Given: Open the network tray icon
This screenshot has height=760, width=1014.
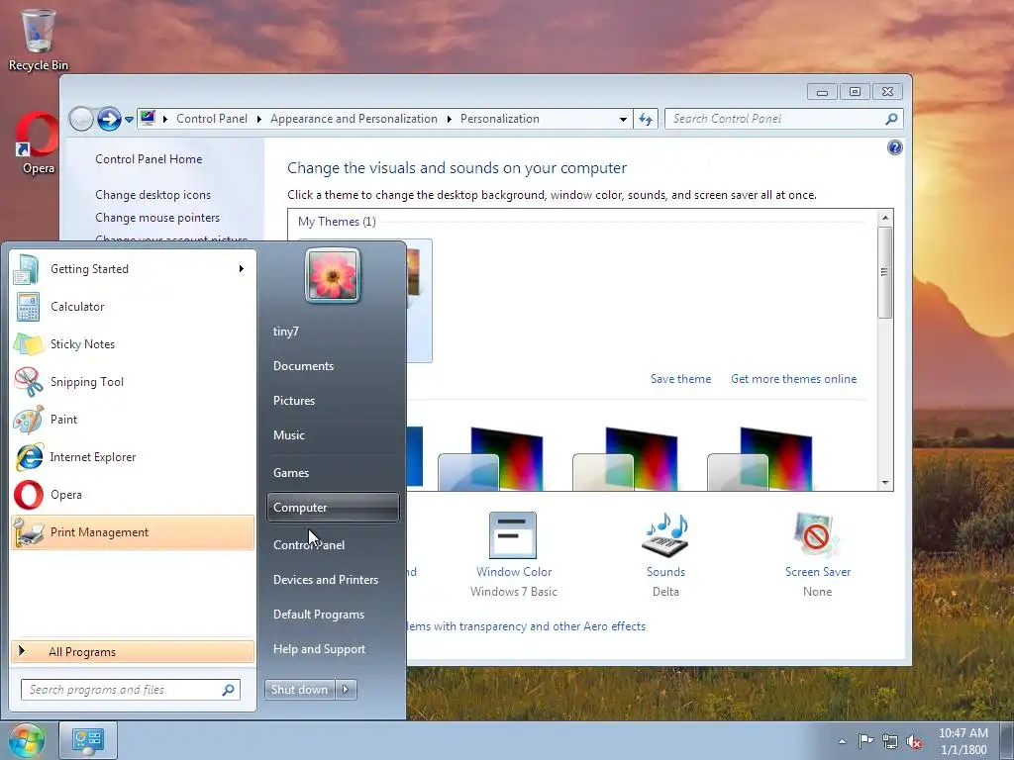Looking at the screenshot, I should tap(890, 741).
